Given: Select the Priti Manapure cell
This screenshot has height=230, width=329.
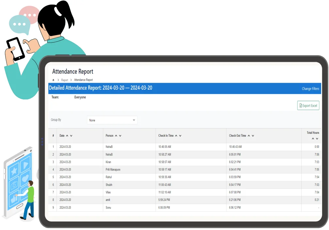Looking at the screenshot, I should [x=113, y=169].
